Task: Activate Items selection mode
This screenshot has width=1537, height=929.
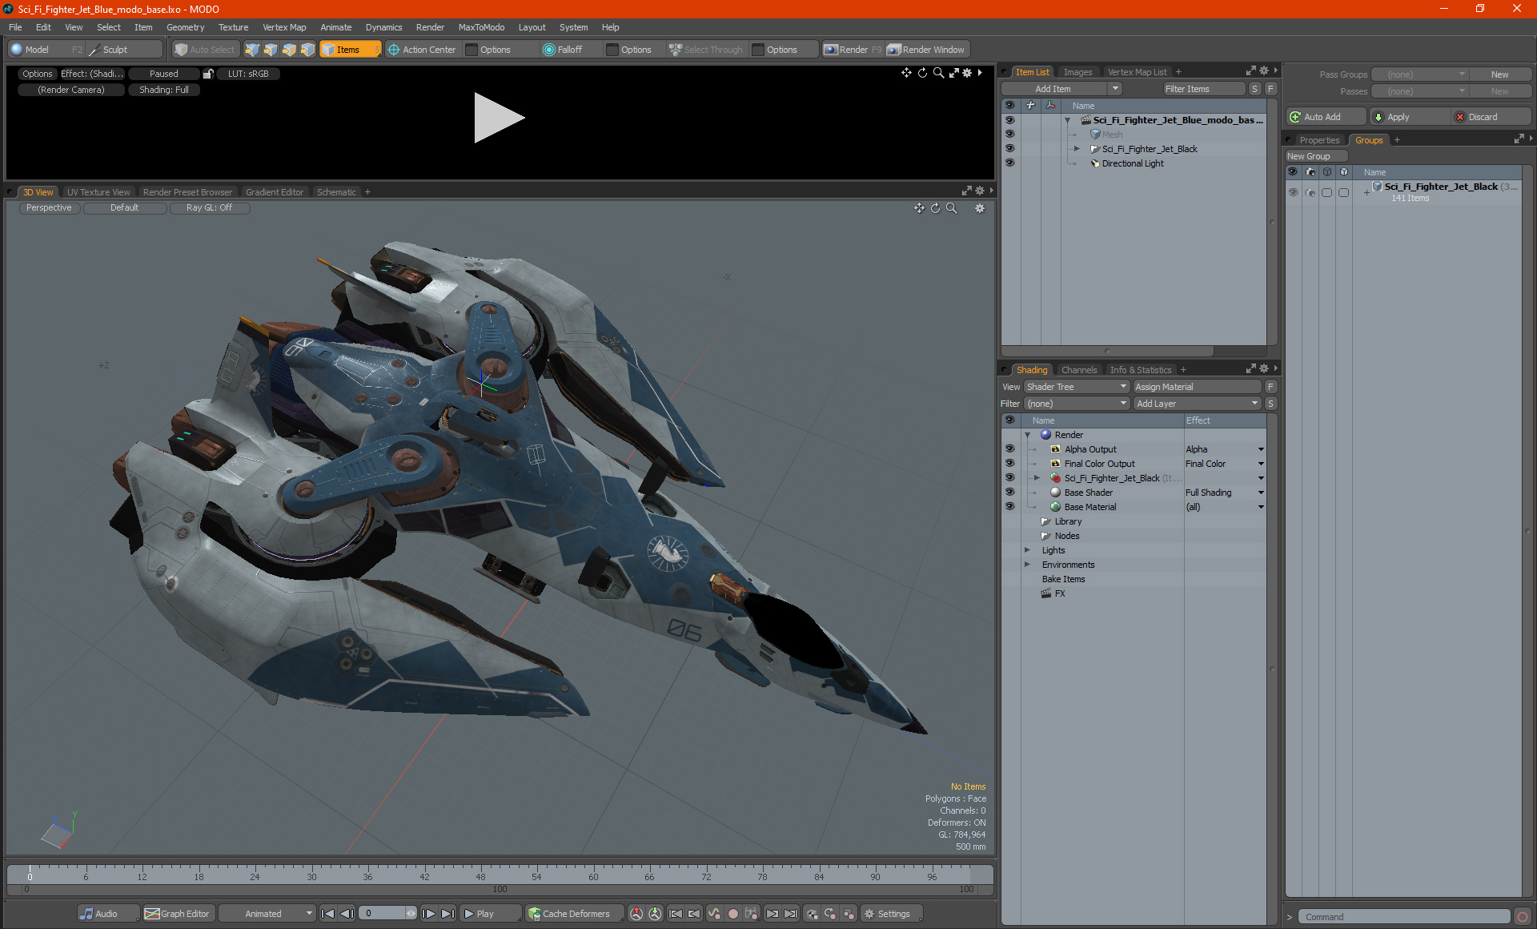Action: click(350, 50)
